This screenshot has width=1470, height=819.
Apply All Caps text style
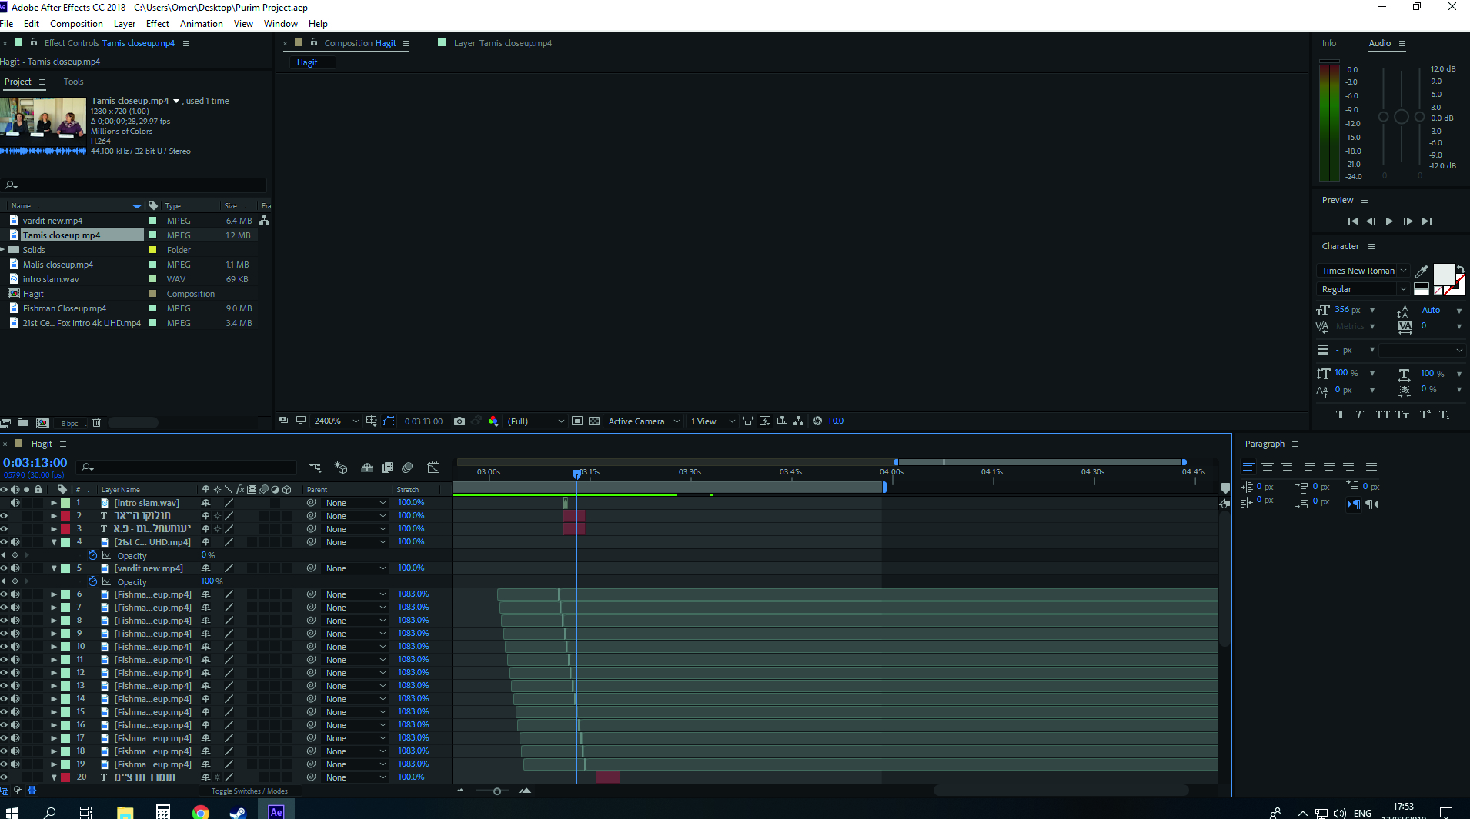coord(1383,414)
